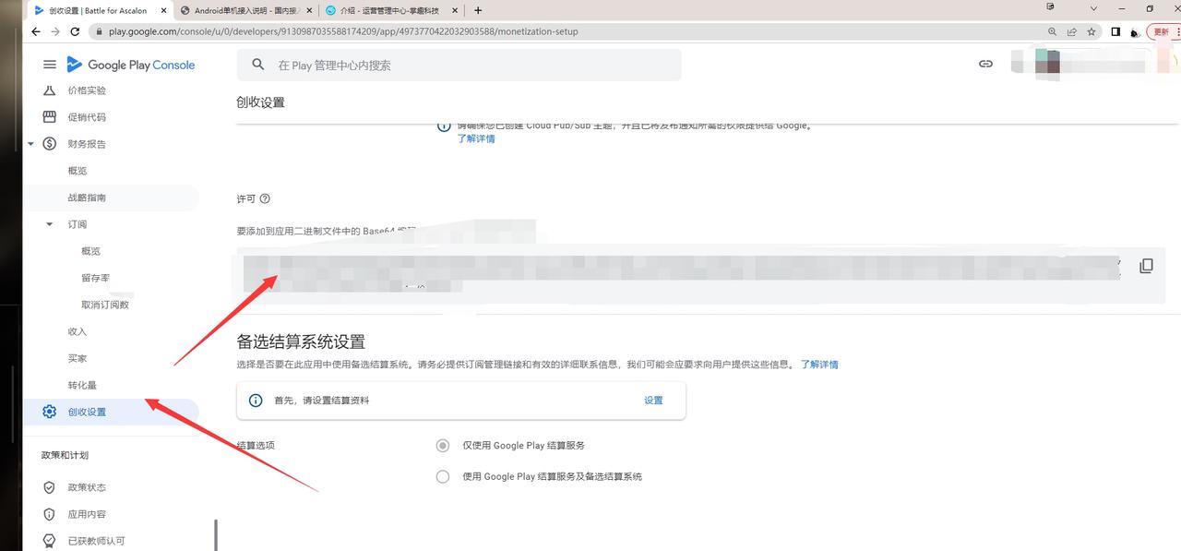Go to 创收设置 in sidebar
The height and width of the screenshot is (551, 1181).
click(x=87, y=412)
